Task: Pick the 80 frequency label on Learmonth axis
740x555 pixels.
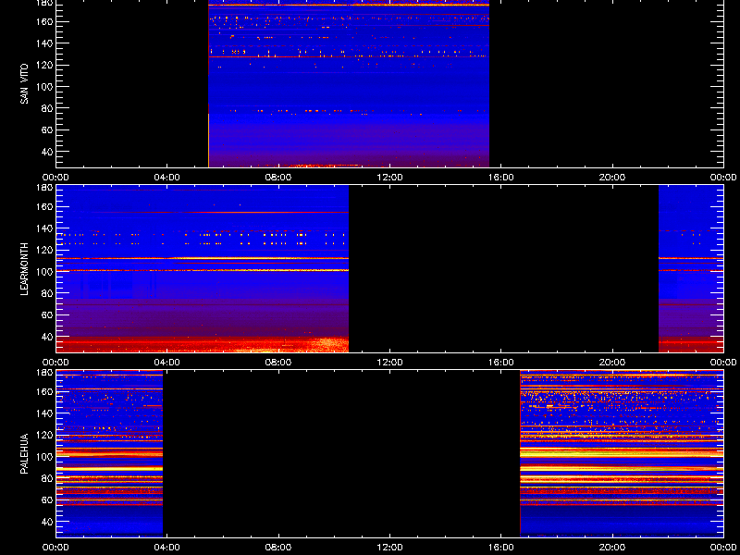Action: tap(47, 293)
